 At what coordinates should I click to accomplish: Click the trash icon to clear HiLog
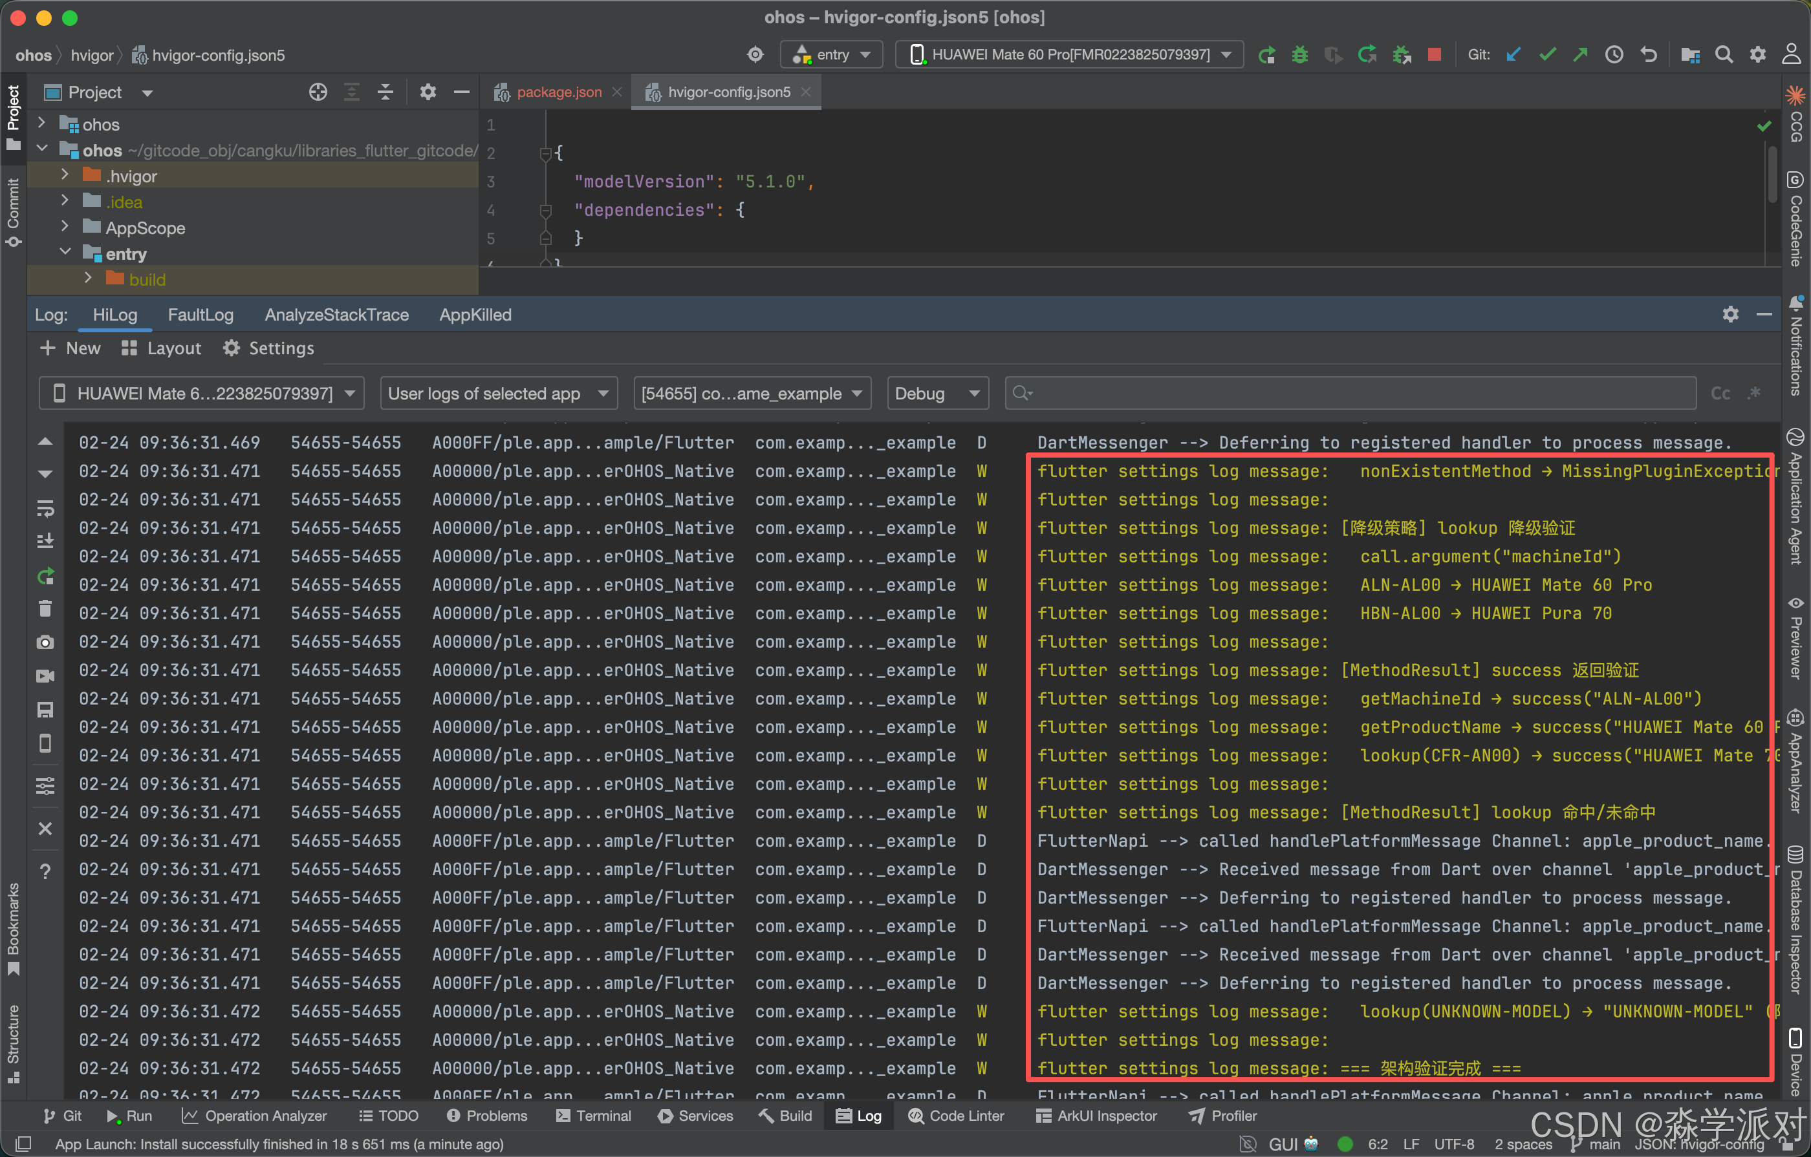[x=45, y=608]
